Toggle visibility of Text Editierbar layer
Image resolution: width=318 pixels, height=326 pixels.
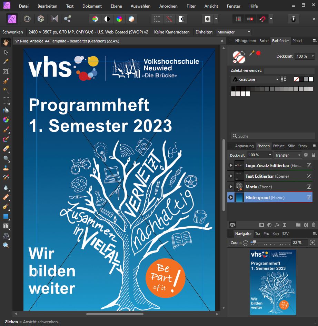click(x=309, y=176)
